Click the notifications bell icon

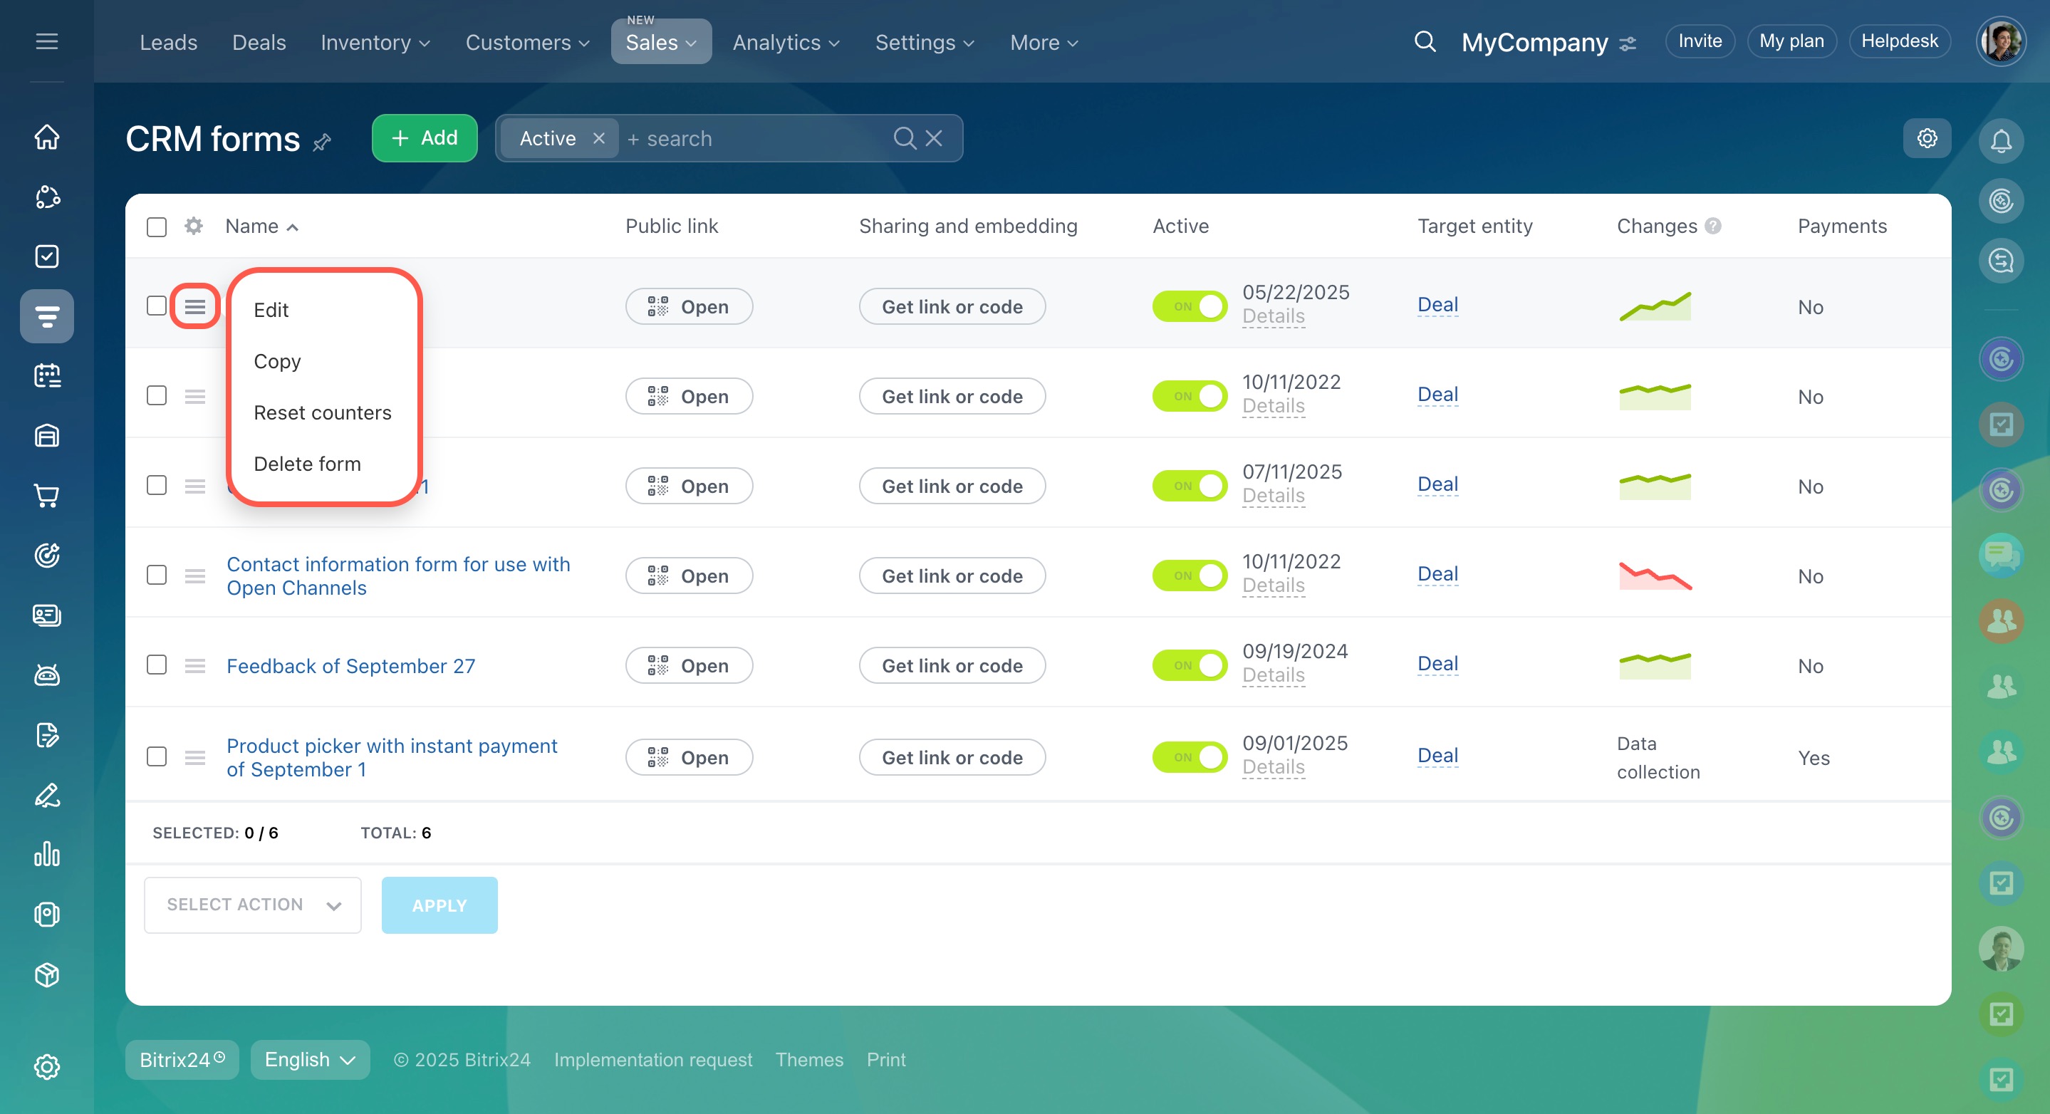click(2001, 141)
